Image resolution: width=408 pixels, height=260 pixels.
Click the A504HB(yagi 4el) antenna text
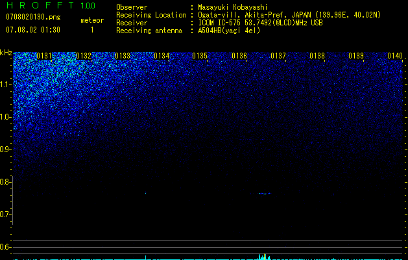(229, 31)
